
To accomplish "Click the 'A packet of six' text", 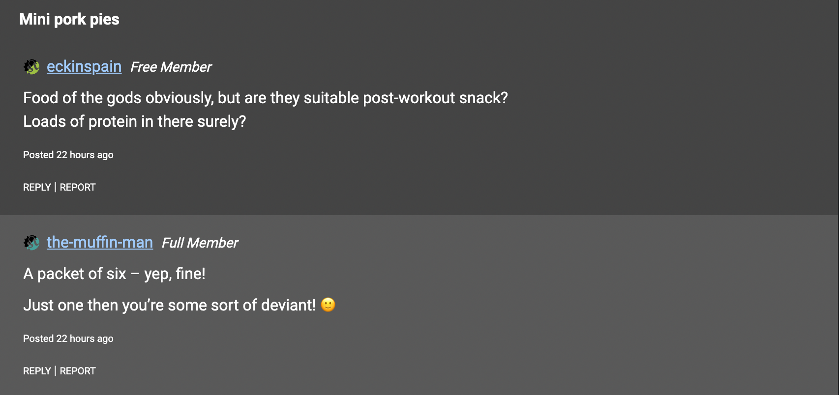I will tap(114, 274).
